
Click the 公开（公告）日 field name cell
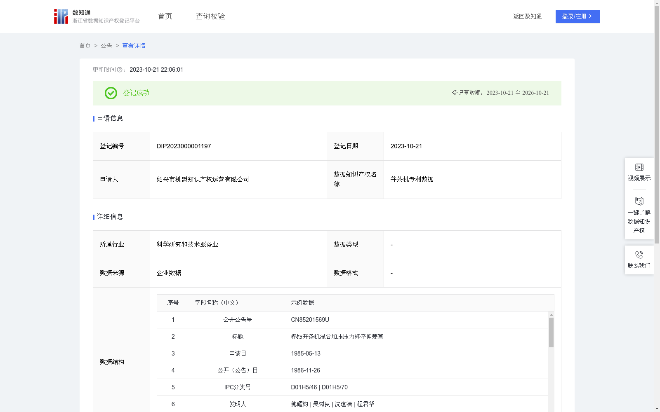click(238, 370)
